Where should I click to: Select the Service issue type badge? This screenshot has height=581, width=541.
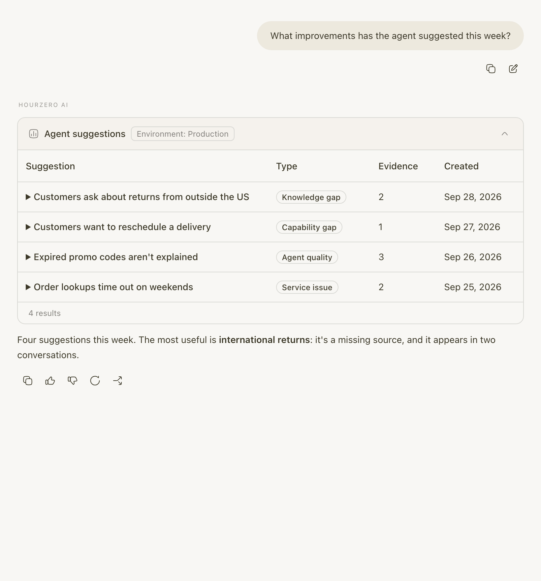(x=307, y=287)
